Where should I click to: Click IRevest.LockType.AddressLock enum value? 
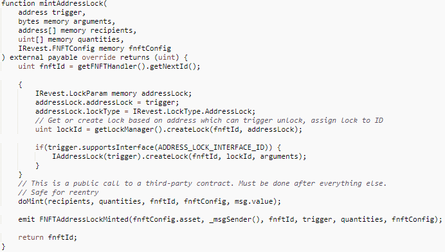(x=192, y=111)
